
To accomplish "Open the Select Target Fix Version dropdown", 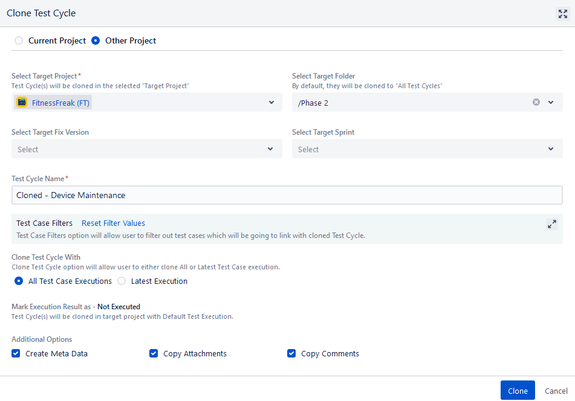I will (145, 149).
